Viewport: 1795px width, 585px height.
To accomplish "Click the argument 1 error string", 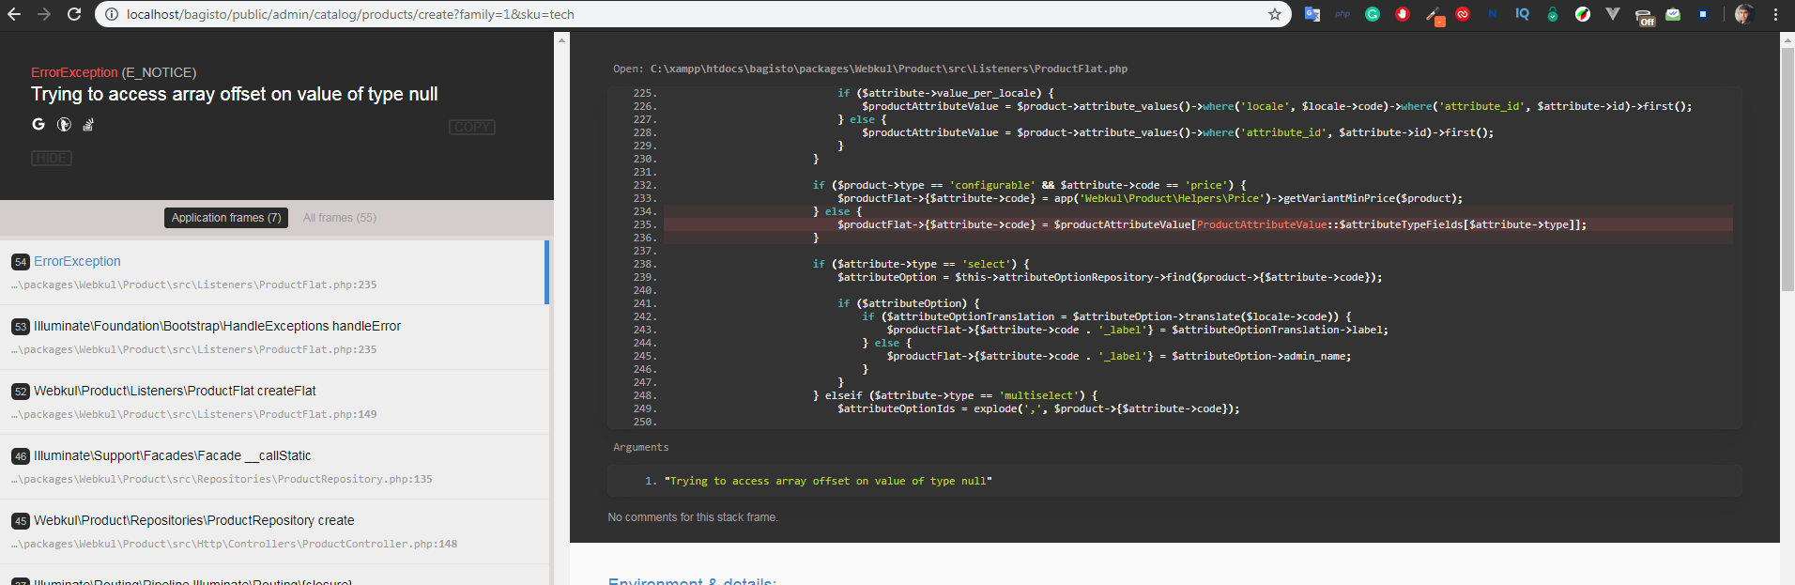I will tap(828, 481).
